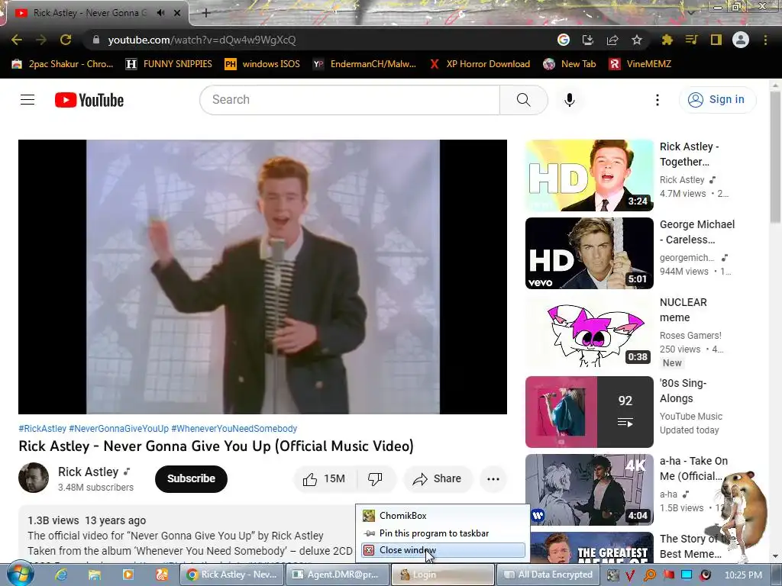The height and width of the screenshot is (586, 782).
Task: Open the Chrome profile avatar
Action: point(741,40)
